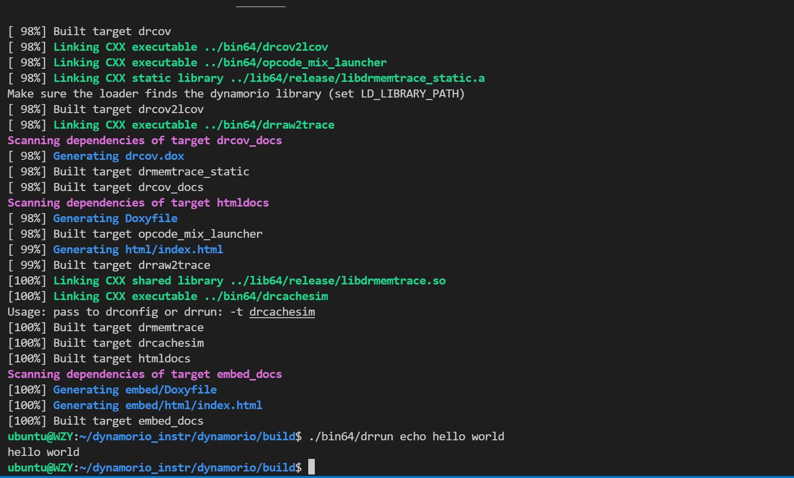Click the path '../lib64/release/libdrmemtrace.so'

338,281
